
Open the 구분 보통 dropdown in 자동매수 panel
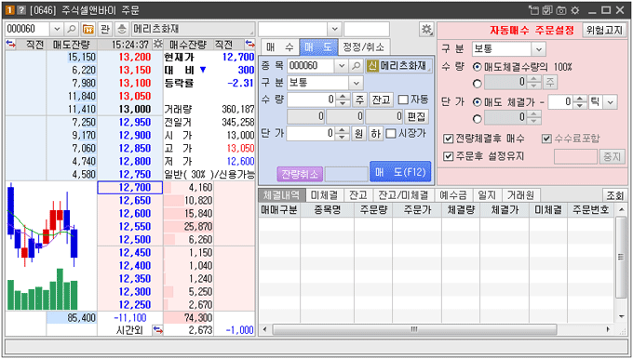(539, 49)
